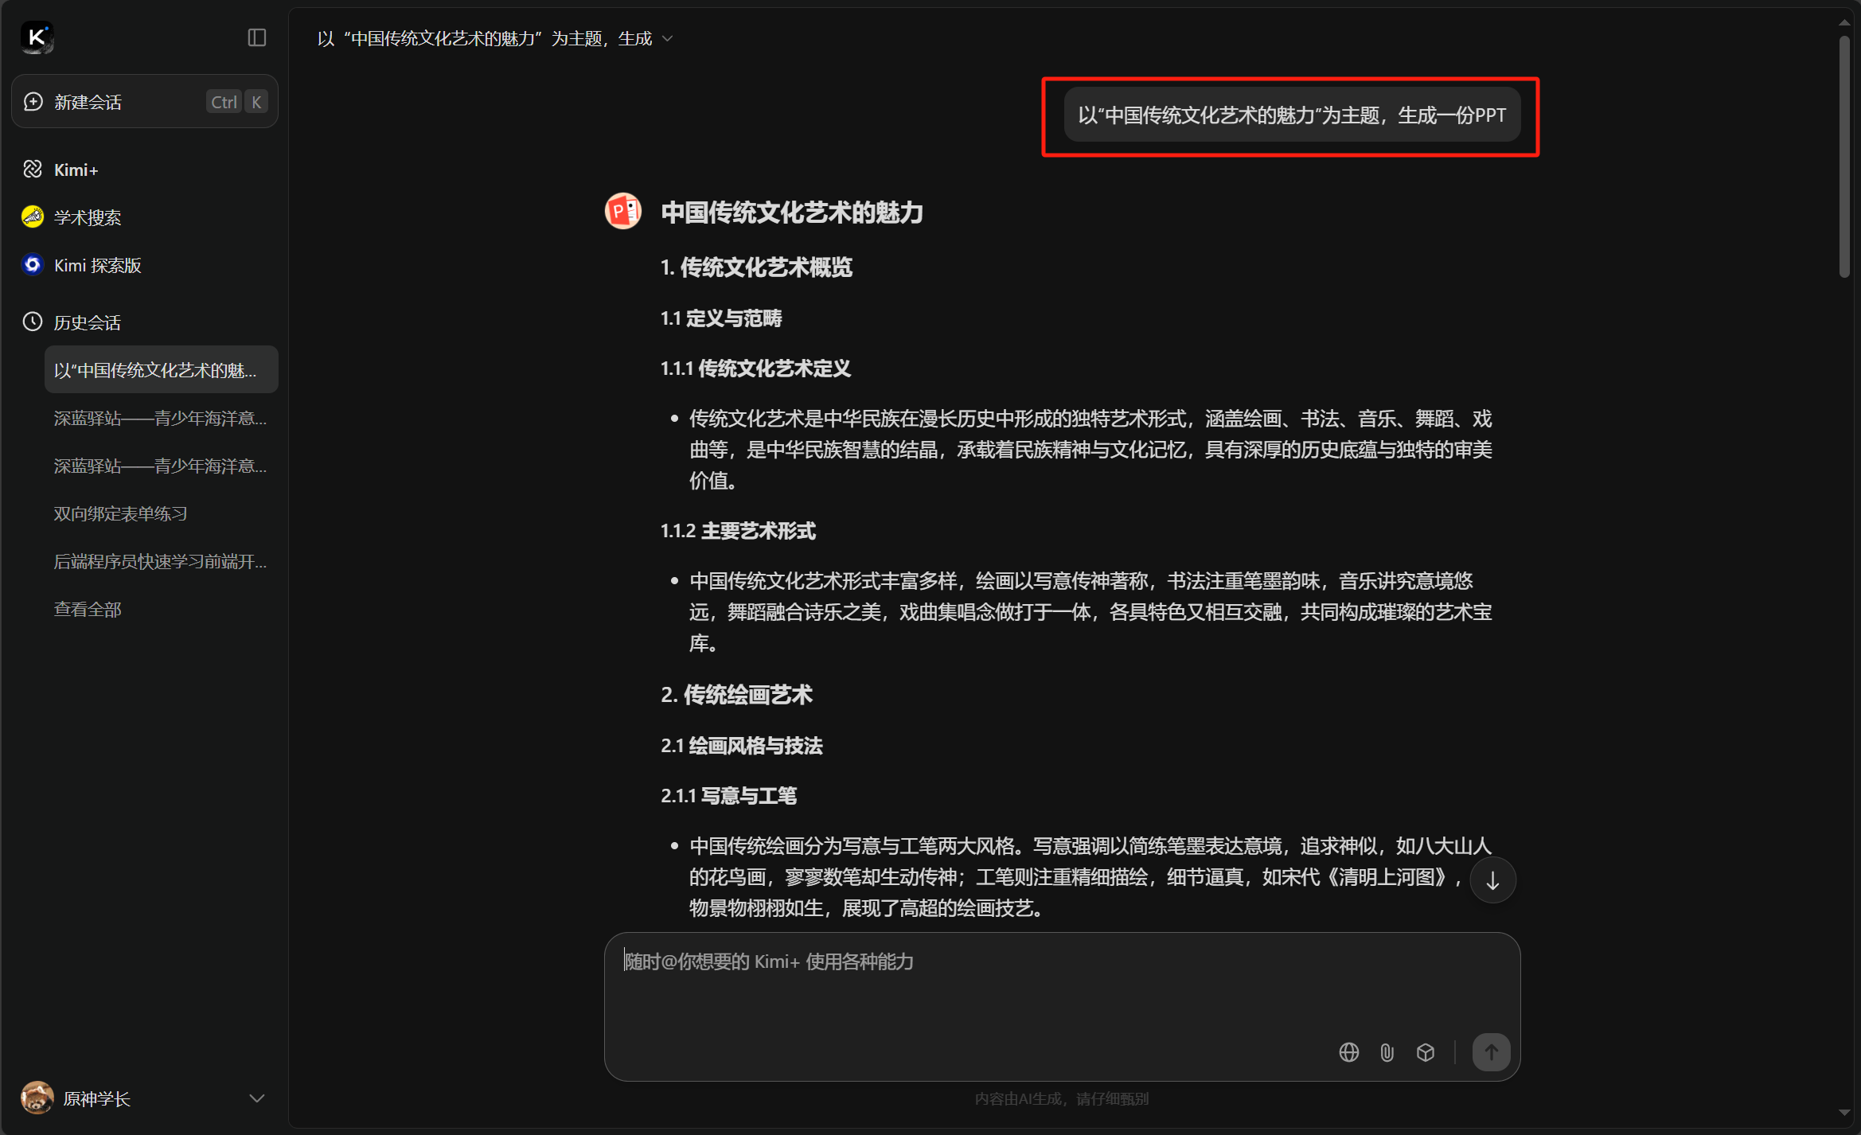Image resolution: width=1861 pixels, height=1135 pixels.
Task: Click the heading 1.1 定义与范畴
Action: 721,318
